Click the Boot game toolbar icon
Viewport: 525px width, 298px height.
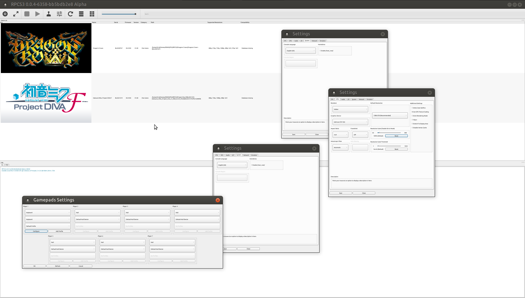pos(5,14)
